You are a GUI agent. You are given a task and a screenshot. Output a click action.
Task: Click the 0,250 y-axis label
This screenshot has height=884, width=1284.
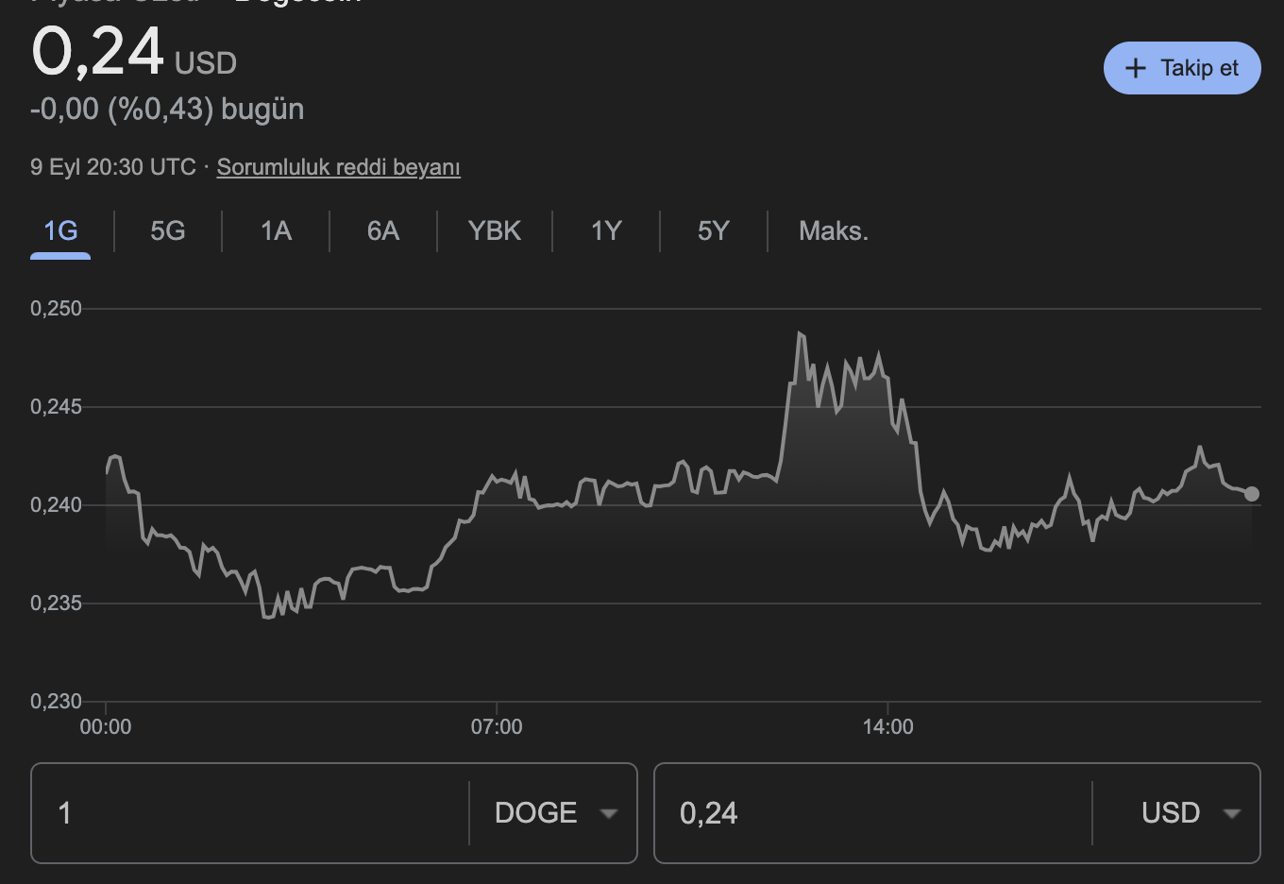(x=56, y=308)
